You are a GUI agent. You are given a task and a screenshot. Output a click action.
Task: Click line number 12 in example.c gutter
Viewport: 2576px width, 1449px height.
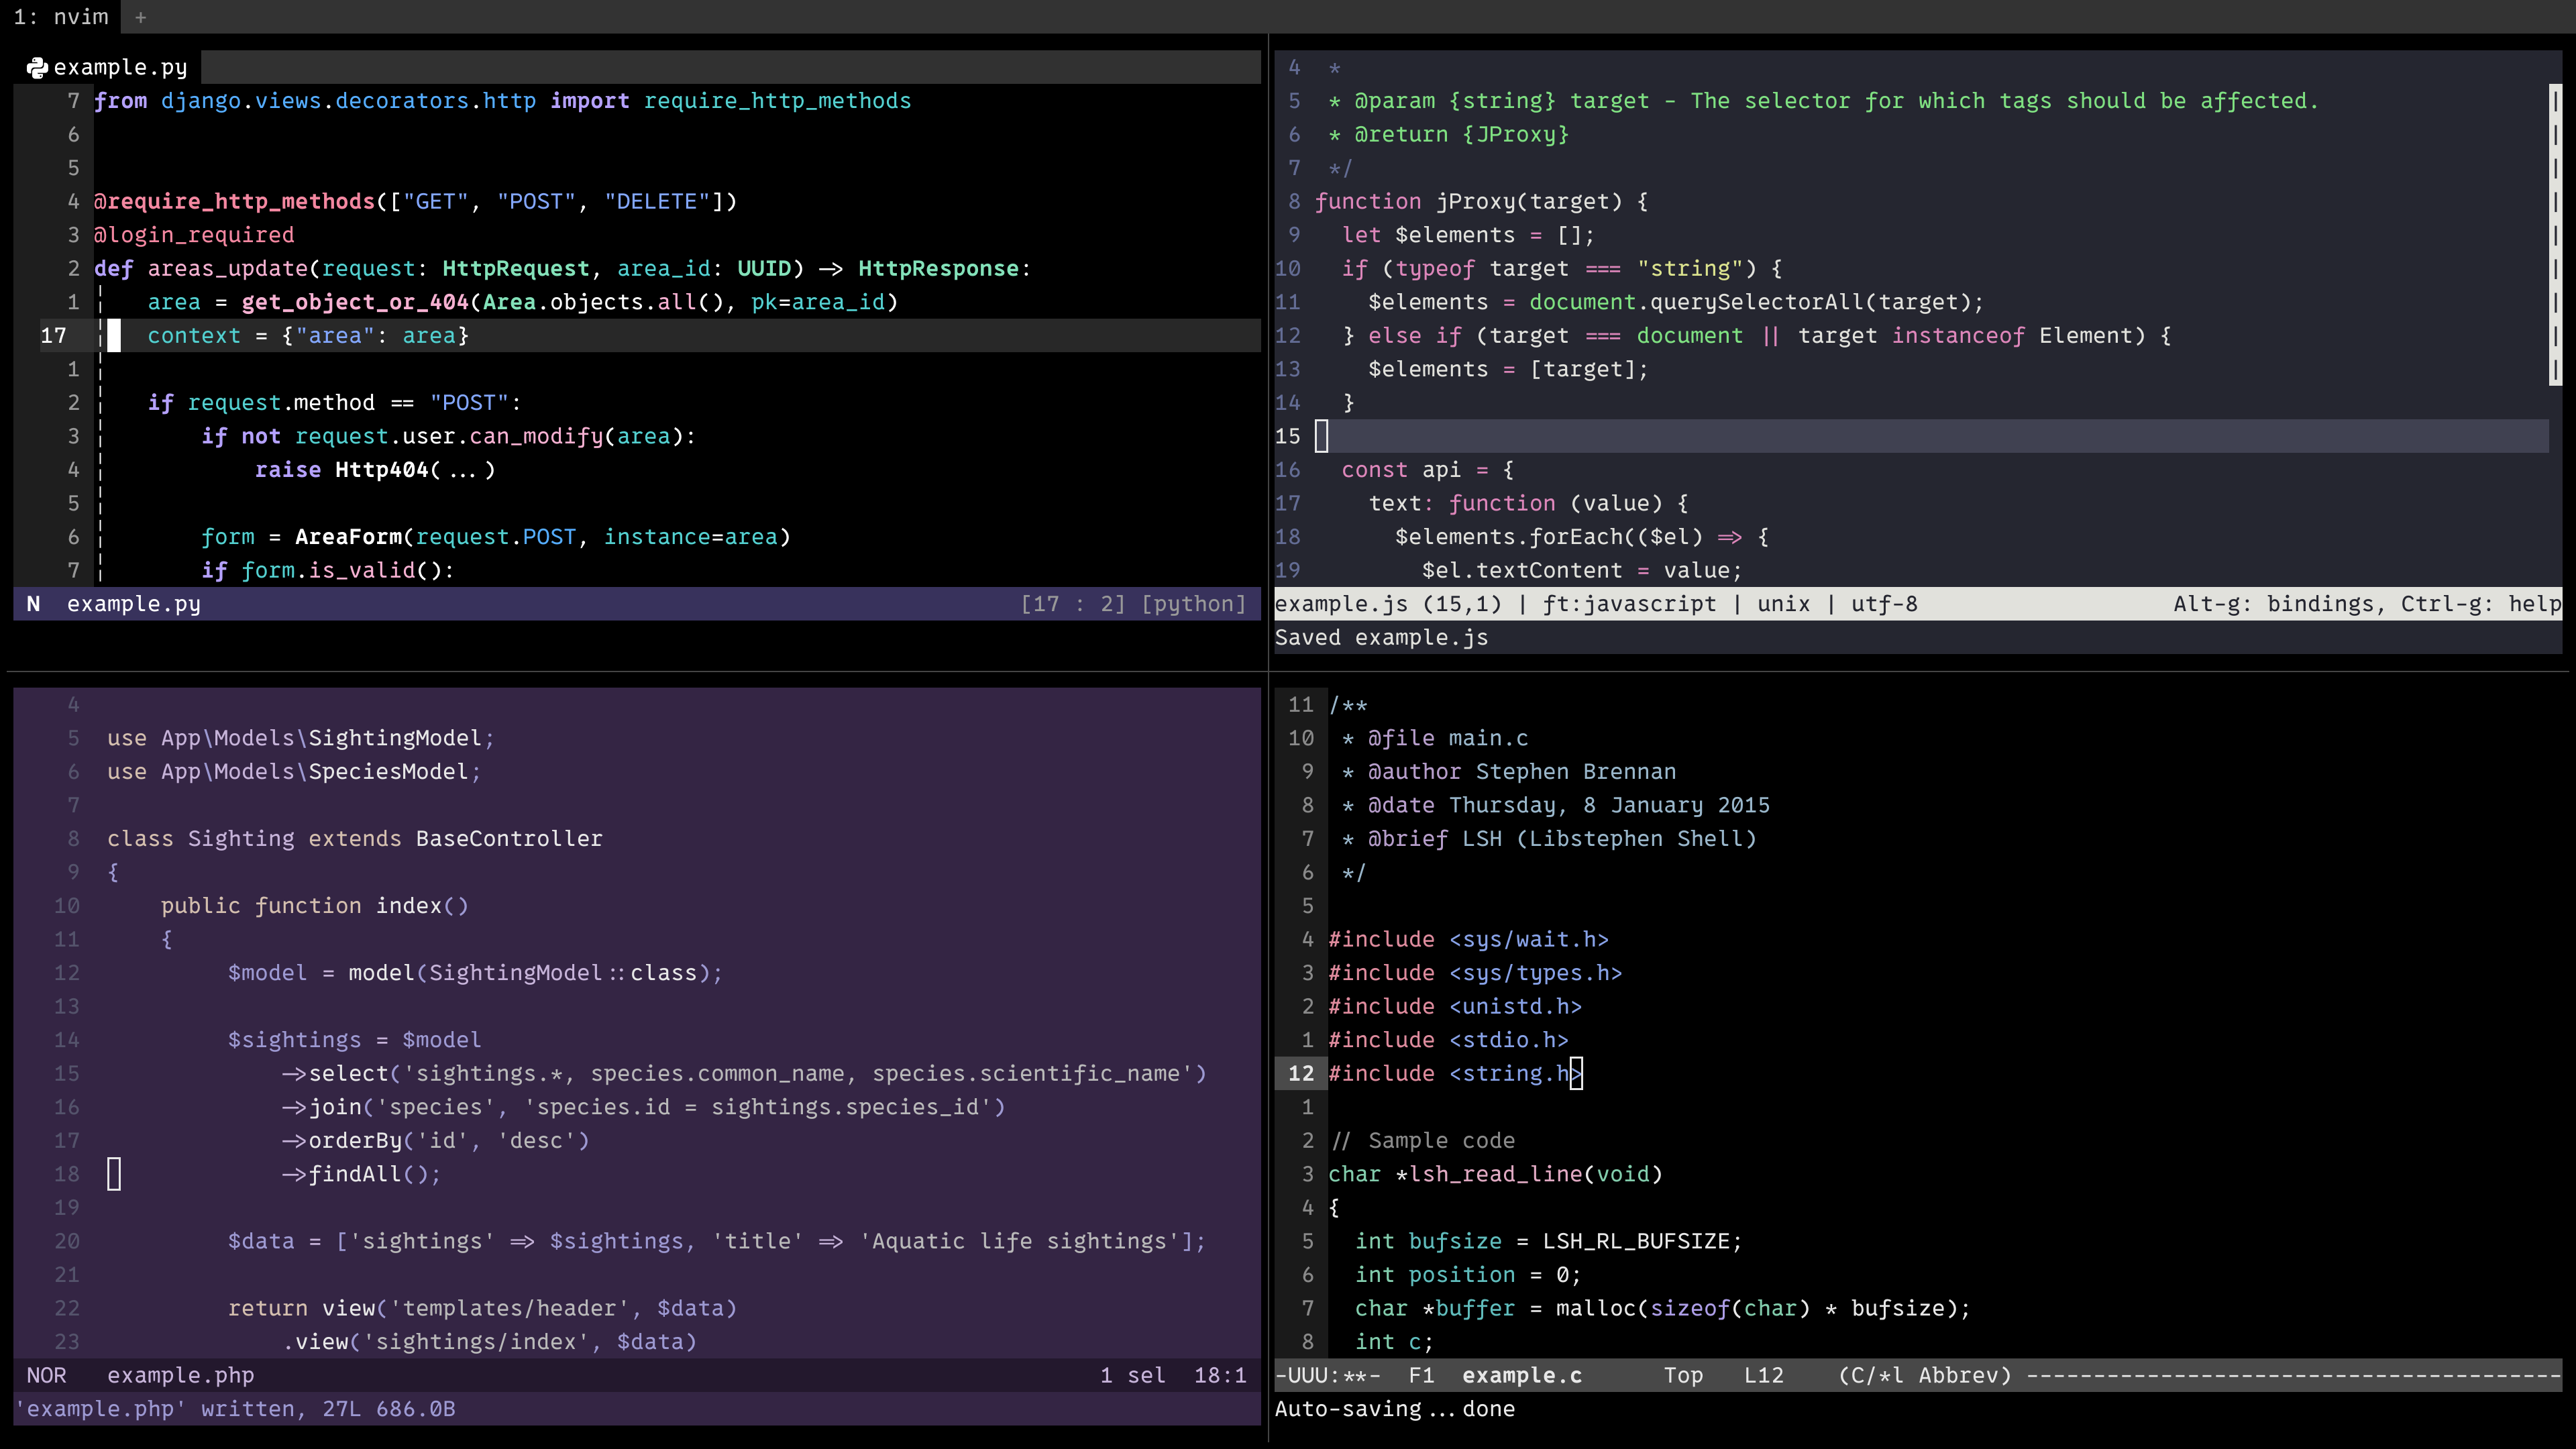coord(1300,1073)
